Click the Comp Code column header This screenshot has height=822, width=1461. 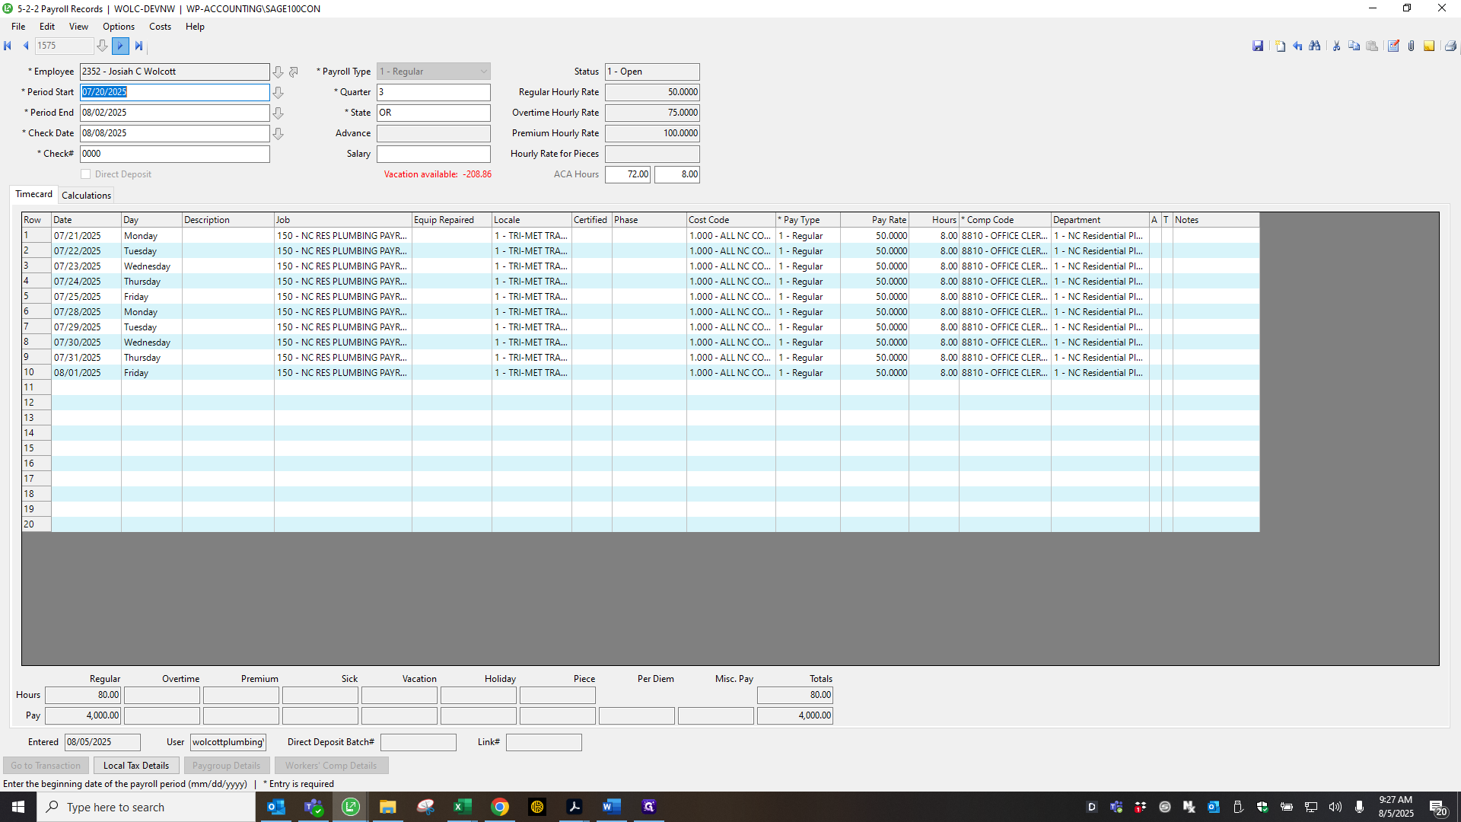tap(1005, 220)
